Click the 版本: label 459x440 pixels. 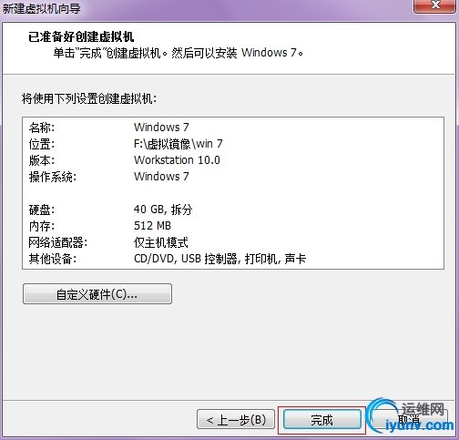[42, 160]
